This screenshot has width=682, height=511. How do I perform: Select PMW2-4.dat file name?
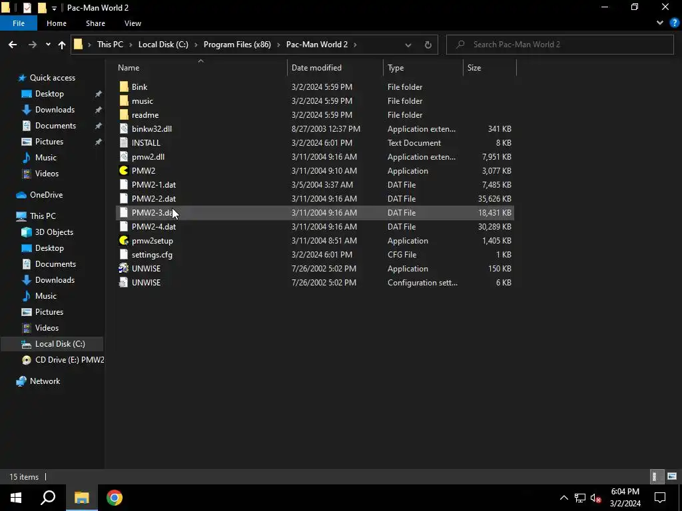pyautogui.click(x=154, y=227)
